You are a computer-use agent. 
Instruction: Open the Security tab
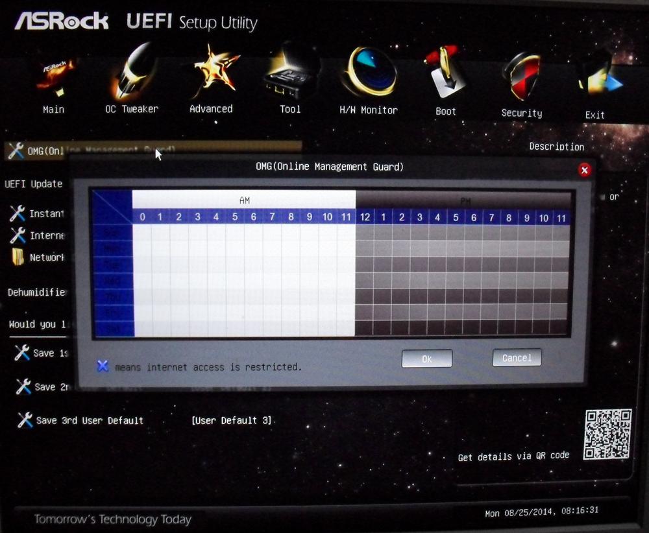coord(522,86)
